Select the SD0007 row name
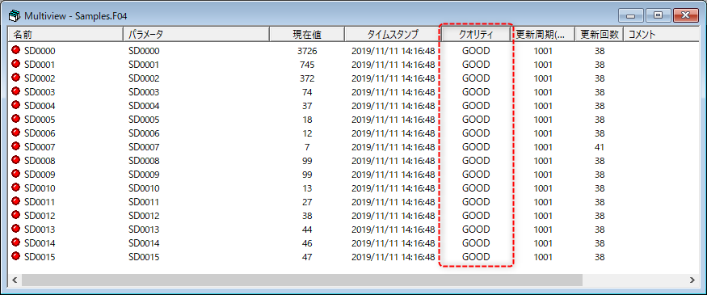707x295 pixels. click(x=40, y=147)
